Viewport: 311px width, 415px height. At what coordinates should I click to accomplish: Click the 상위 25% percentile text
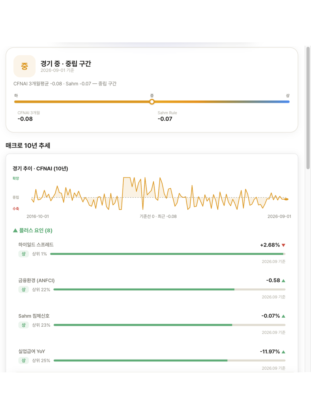(41, 360)
